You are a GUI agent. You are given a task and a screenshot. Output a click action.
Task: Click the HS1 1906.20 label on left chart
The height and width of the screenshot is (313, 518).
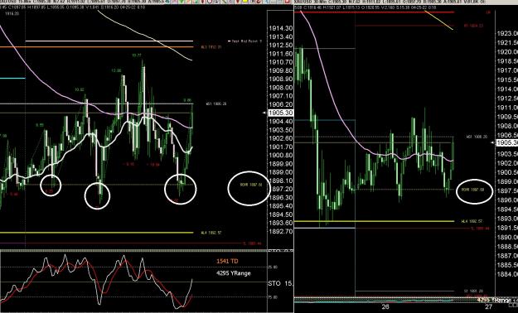click(216, 104)
